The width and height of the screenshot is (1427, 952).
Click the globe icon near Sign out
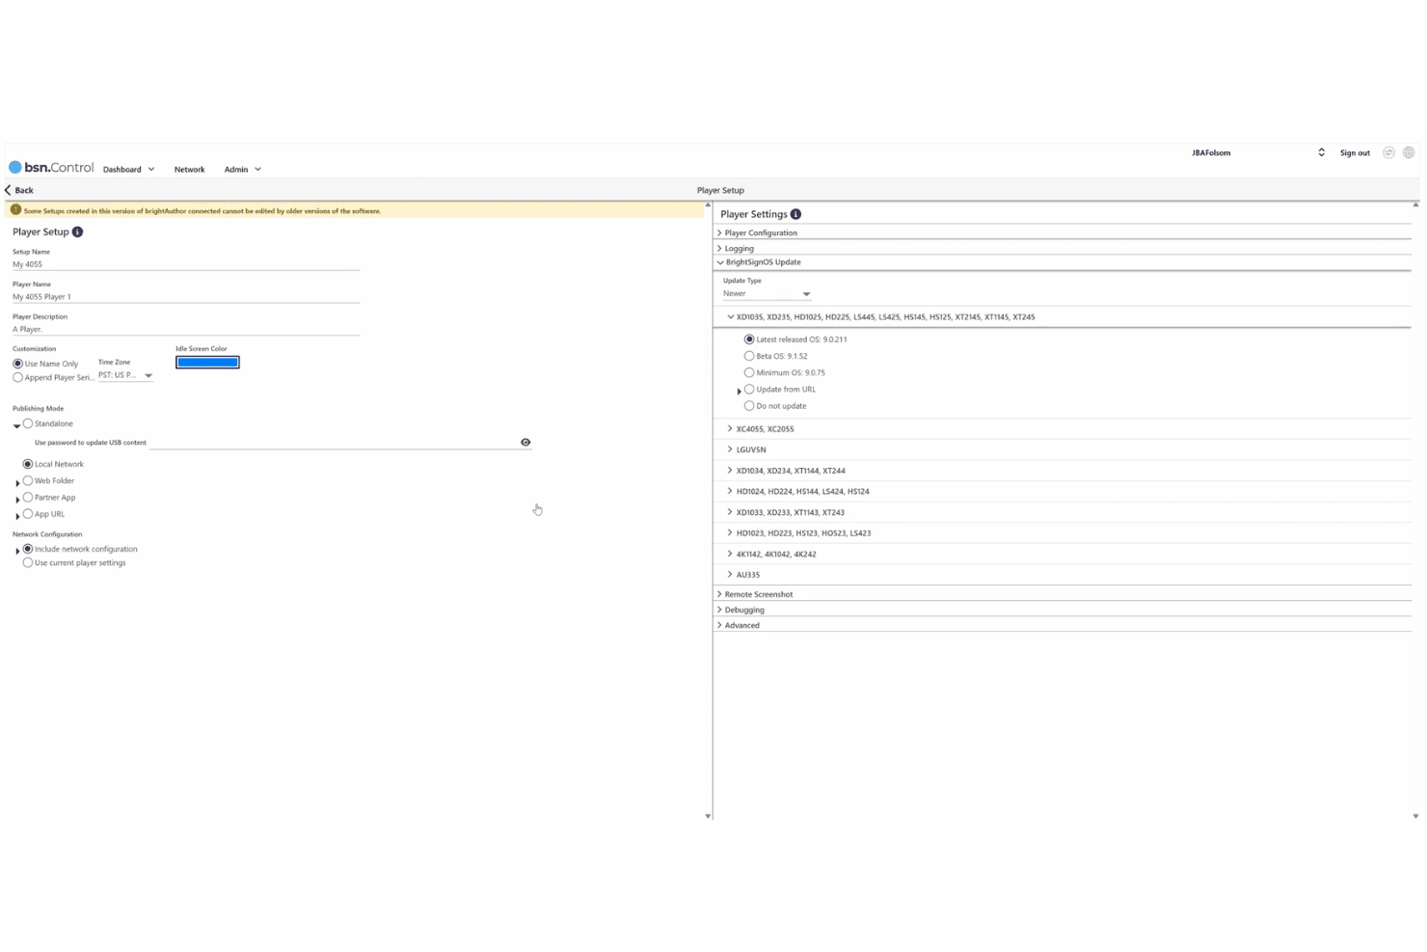[1409, 152]
